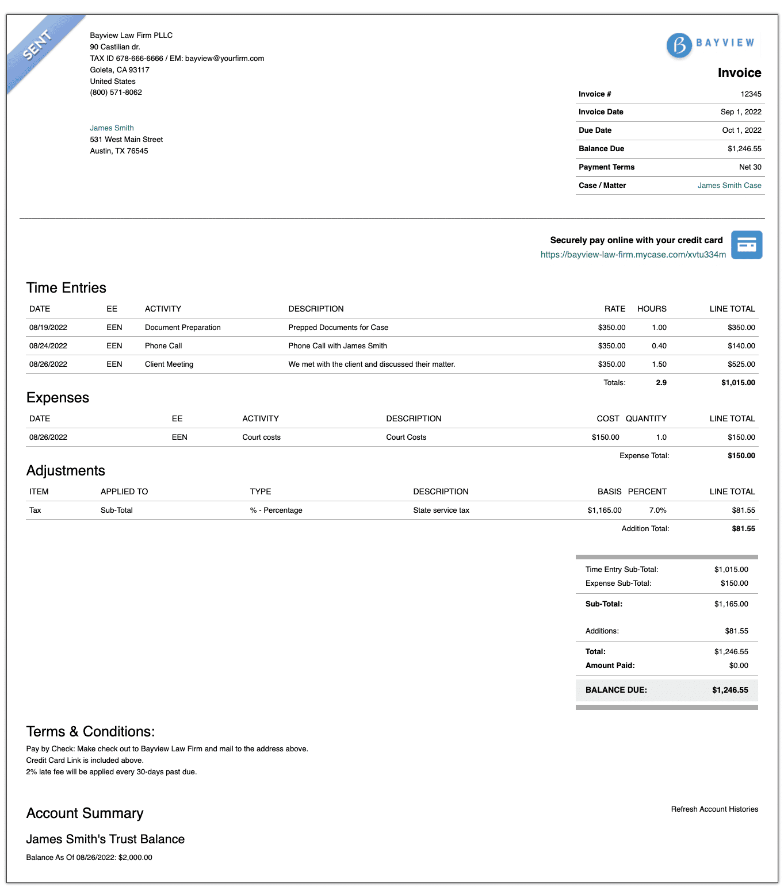
Task: Select the Court costs expense activity
Action: click(261, 437)
